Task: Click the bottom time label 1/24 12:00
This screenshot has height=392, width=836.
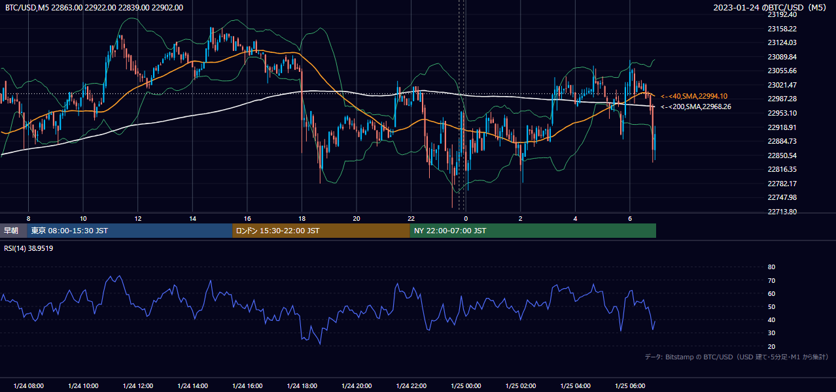Action: pos(138,386)
